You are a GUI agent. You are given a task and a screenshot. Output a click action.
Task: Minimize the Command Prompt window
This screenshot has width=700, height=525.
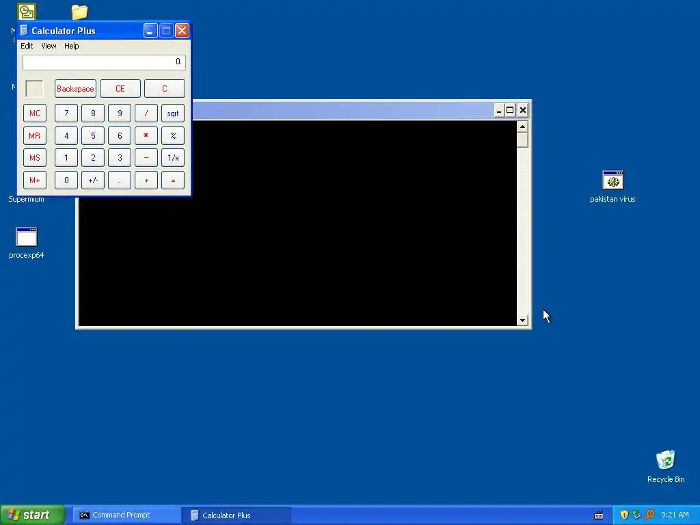tap(498, 110)
